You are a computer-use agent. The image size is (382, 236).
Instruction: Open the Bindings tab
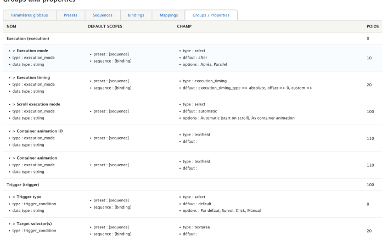pos(136,15)
